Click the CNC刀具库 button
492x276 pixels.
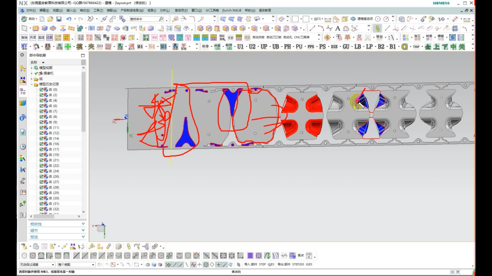point(302,37)
